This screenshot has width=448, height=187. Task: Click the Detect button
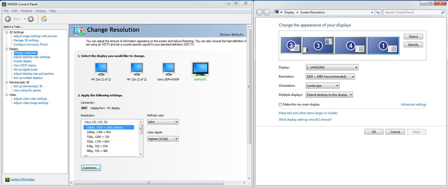click(x=413, y=37)
